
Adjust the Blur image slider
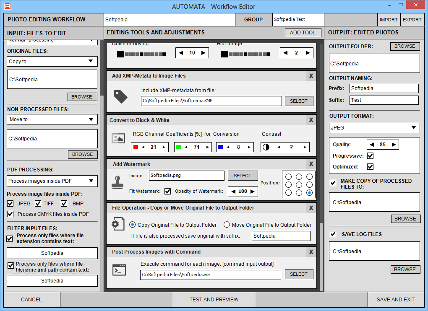click(245, 54)
